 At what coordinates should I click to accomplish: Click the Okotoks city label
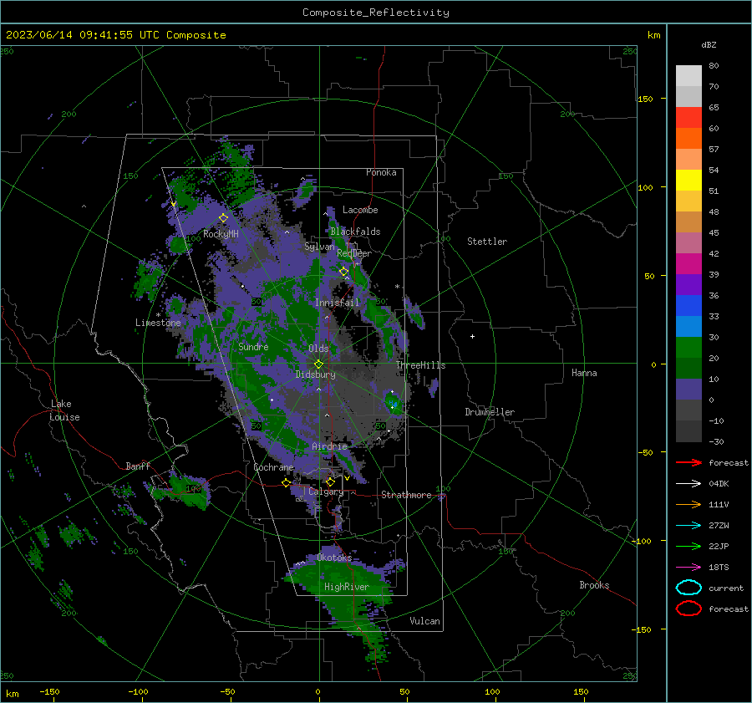click(x=334, y=558)
